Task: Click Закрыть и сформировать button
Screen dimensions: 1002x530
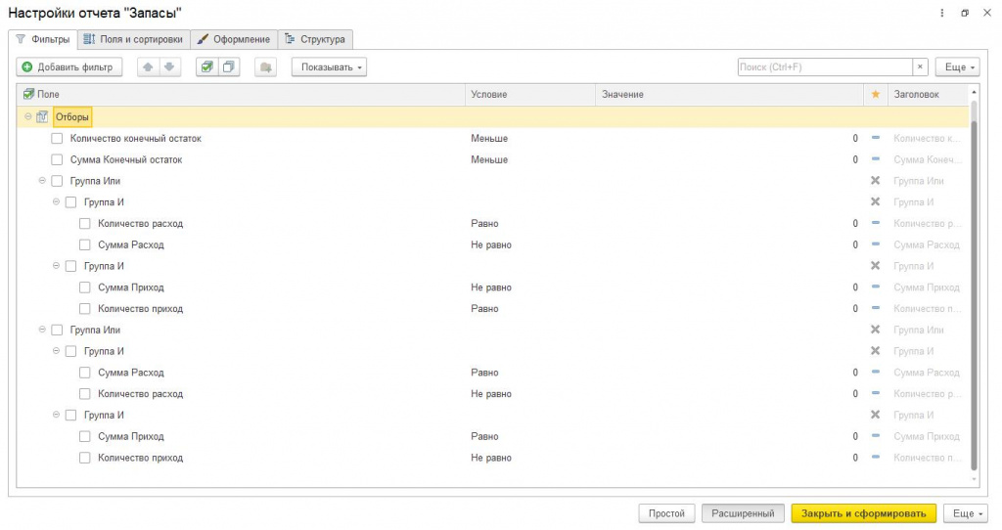Action: [863, 513]
